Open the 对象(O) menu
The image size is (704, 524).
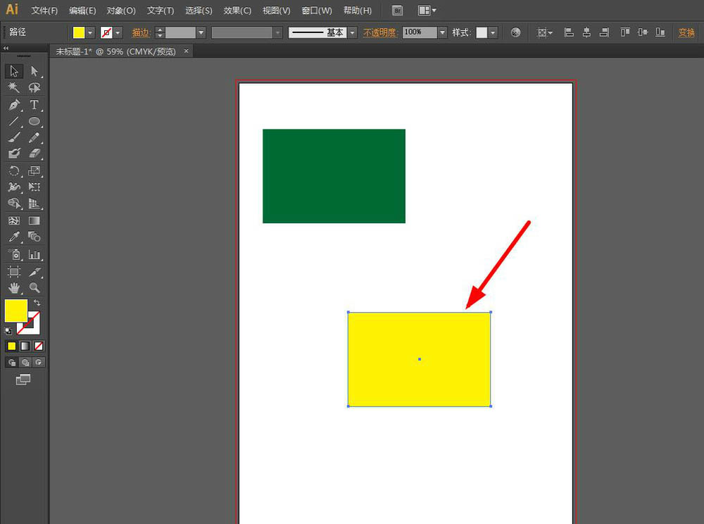click(x=121, y=11)
